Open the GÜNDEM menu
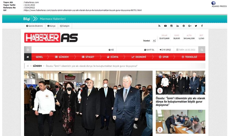The width and height of the screenshot is (228, 136). (x=62, y=57)
